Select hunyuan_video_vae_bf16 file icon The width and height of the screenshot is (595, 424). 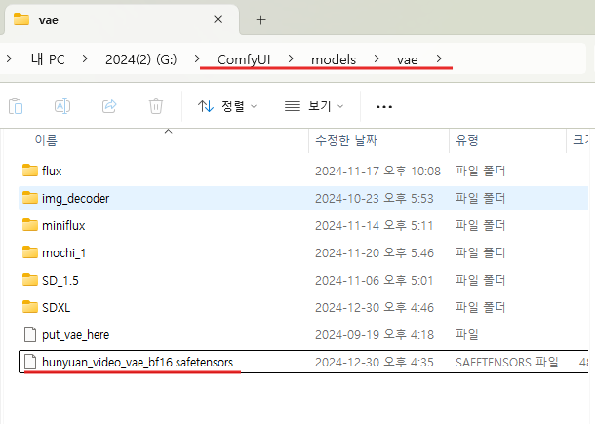[x=30, y=362]
